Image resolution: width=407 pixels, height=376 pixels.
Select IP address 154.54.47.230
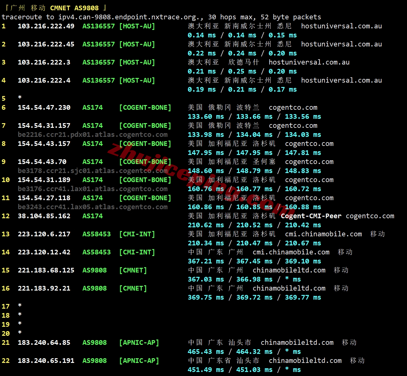(44, 108)
